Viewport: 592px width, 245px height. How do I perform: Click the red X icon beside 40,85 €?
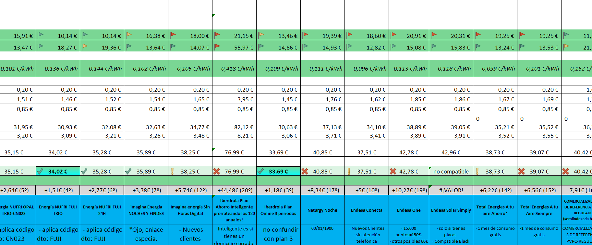click(305, 171)
